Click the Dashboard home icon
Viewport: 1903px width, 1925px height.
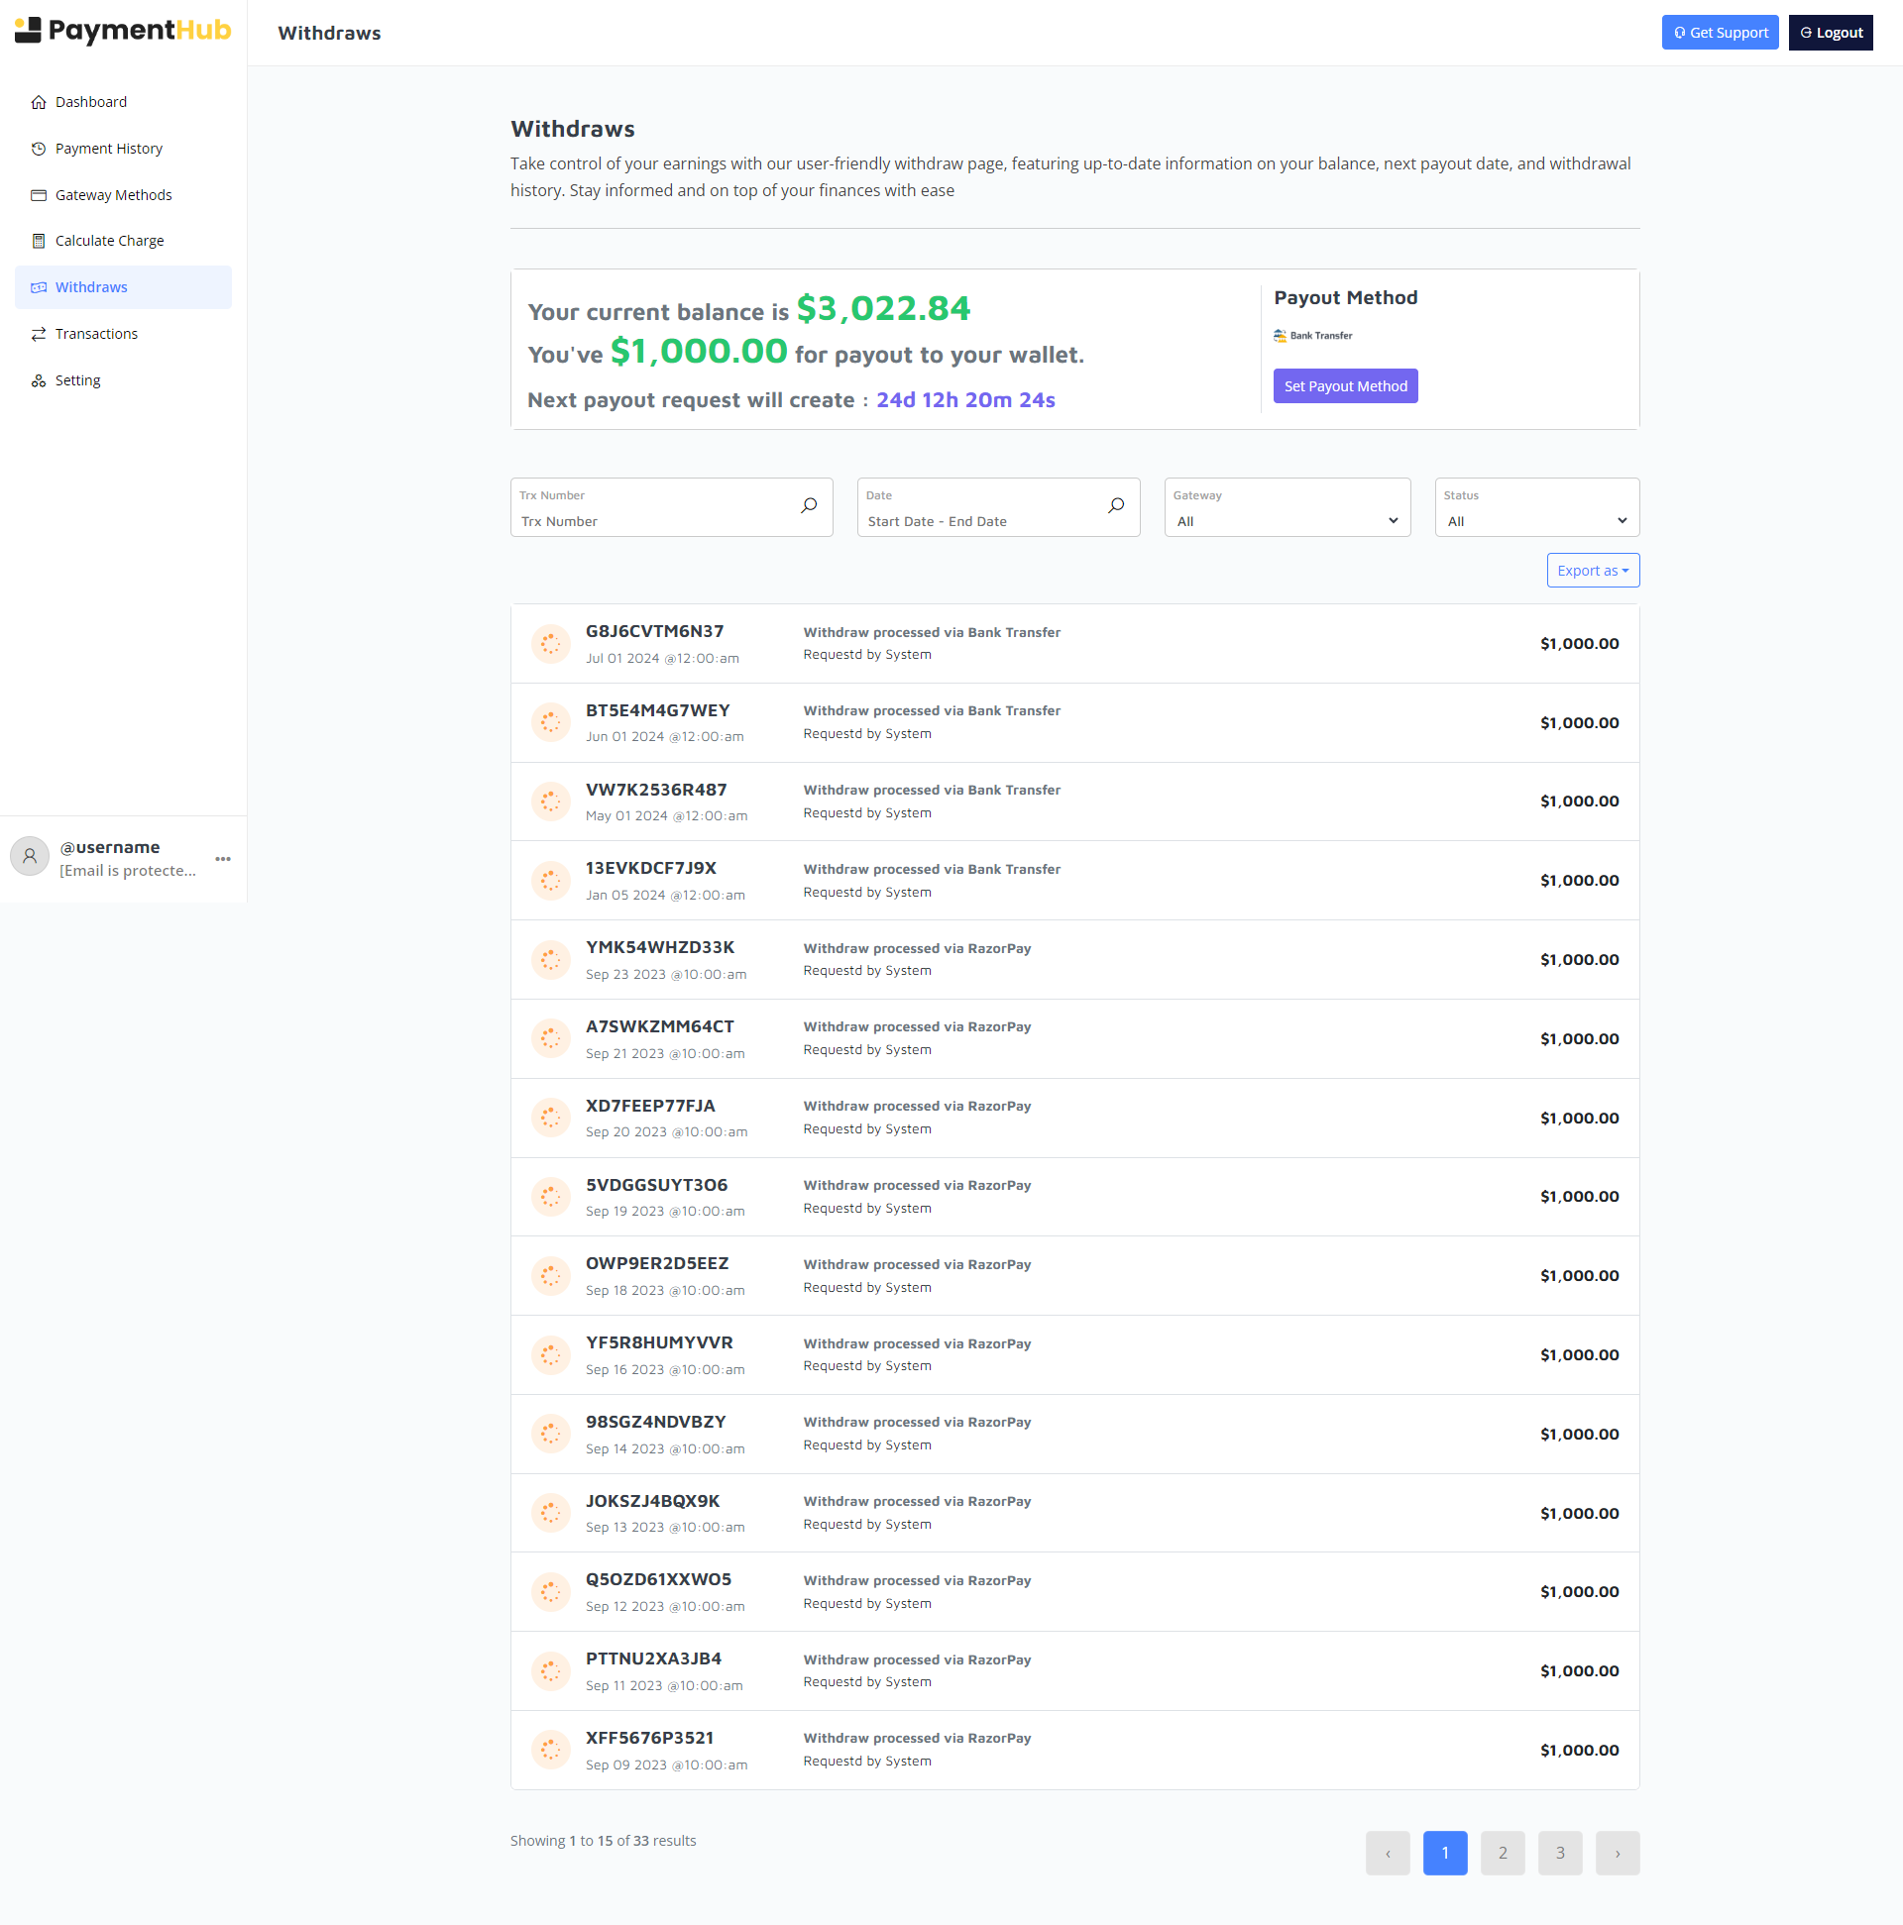[39, 102]
